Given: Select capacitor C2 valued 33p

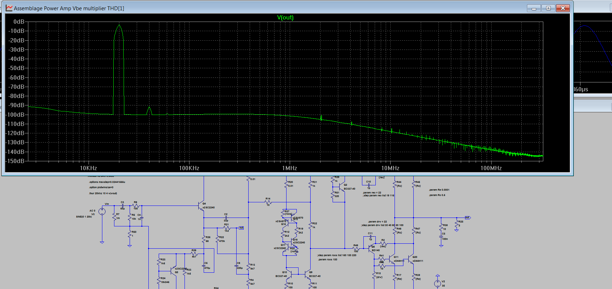Looking at the screenshot, I should click(226, 217).
